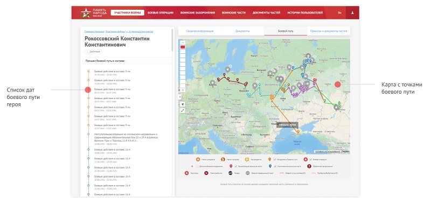Image resolution: width=431 pixels, height=198 pixels.
Task: Click the Память народа star logo
Action: [86, 12]
